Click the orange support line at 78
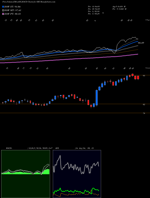 (75, 113)
